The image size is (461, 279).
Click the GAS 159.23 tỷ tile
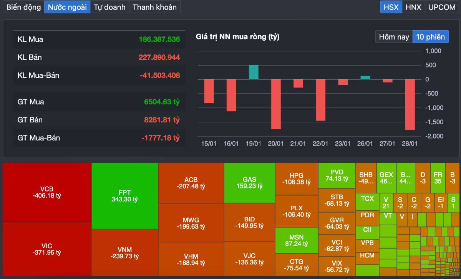(x=249, y=183)
